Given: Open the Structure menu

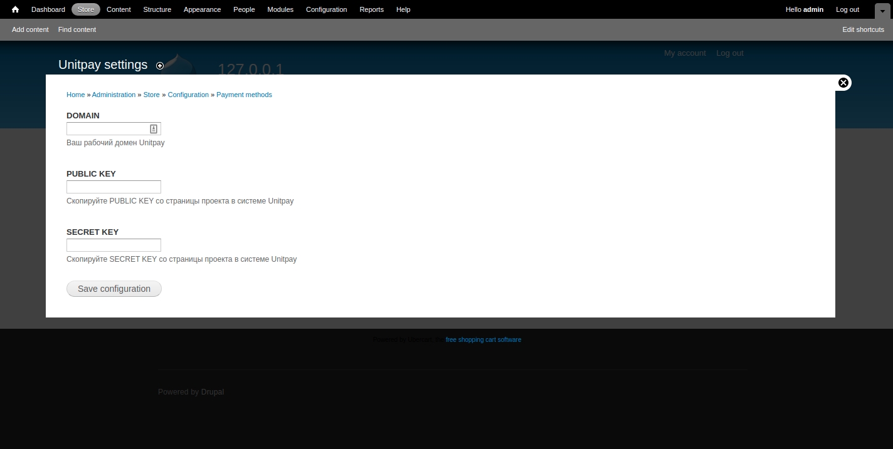Looking at the screenshot, I should click(157, 9).
